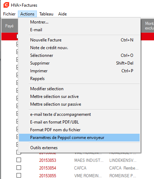Open Outils externes submenu

[79, 148]
